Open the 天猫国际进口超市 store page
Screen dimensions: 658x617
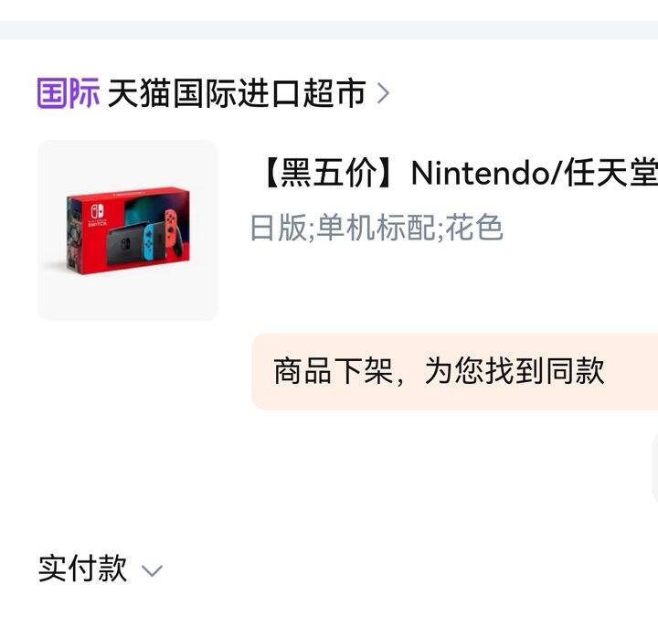point(237,92)
